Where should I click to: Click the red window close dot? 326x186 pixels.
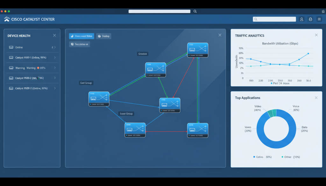pyautogui.click(x=2, y=11)
